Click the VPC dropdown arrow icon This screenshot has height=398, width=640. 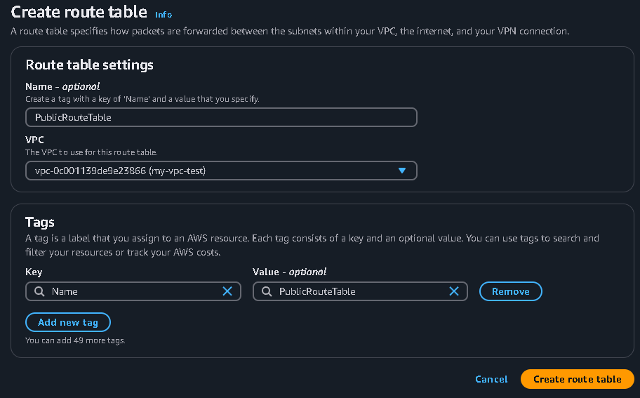point(402,171)
